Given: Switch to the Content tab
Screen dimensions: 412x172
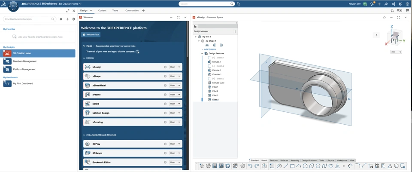Looking at the screenshot, I should click(102, 11).
